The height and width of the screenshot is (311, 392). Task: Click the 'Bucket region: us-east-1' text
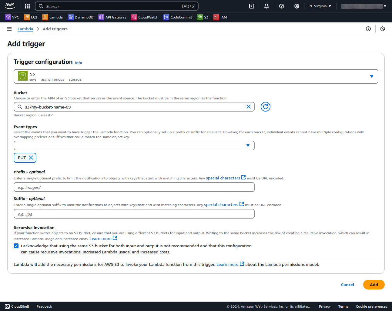(34, 115)
